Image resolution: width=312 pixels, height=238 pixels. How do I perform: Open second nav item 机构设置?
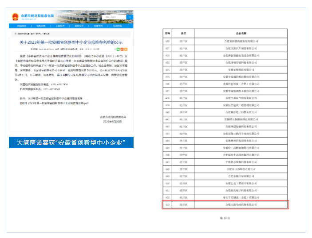click(41, 26)
